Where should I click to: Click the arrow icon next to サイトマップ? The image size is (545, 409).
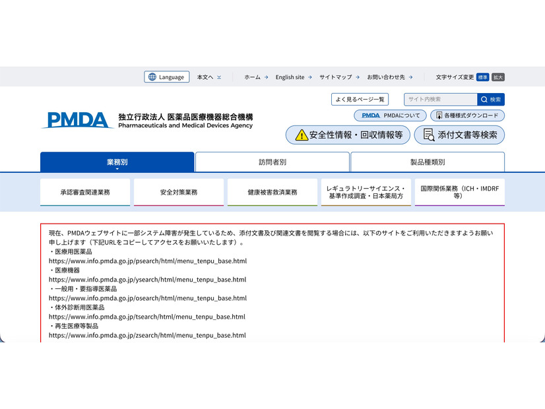(358, 77)
